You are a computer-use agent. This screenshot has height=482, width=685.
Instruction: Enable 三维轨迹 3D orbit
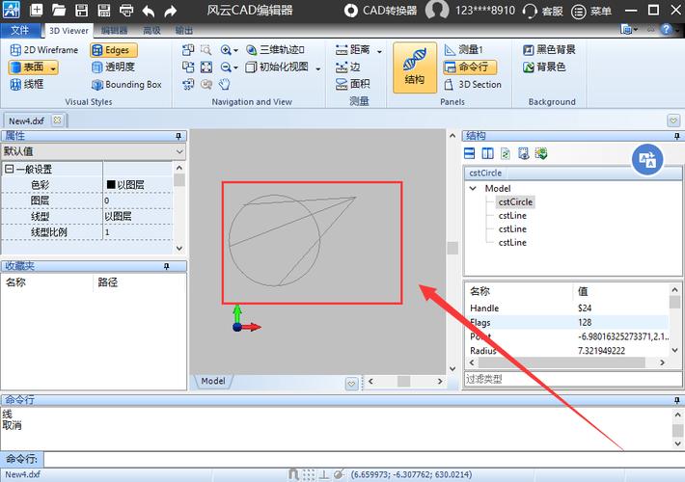coord(275,50)
